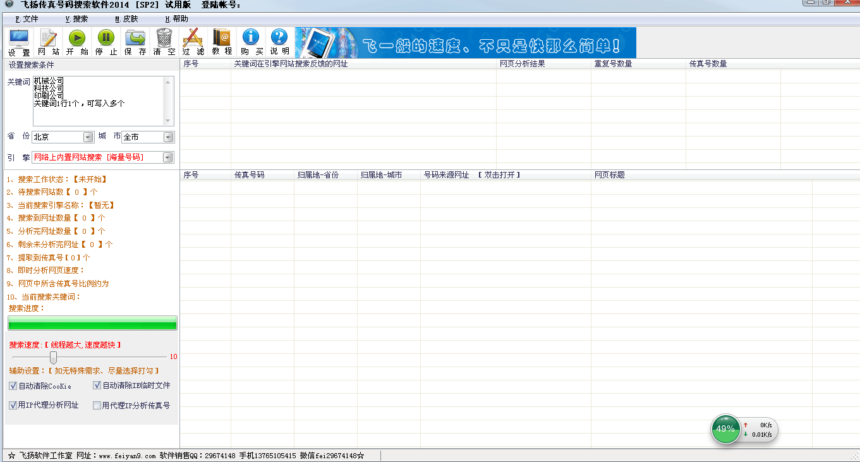Start the search with the 开始 button
The width and height of the screenshot is (860, 462).
(77, 42)
